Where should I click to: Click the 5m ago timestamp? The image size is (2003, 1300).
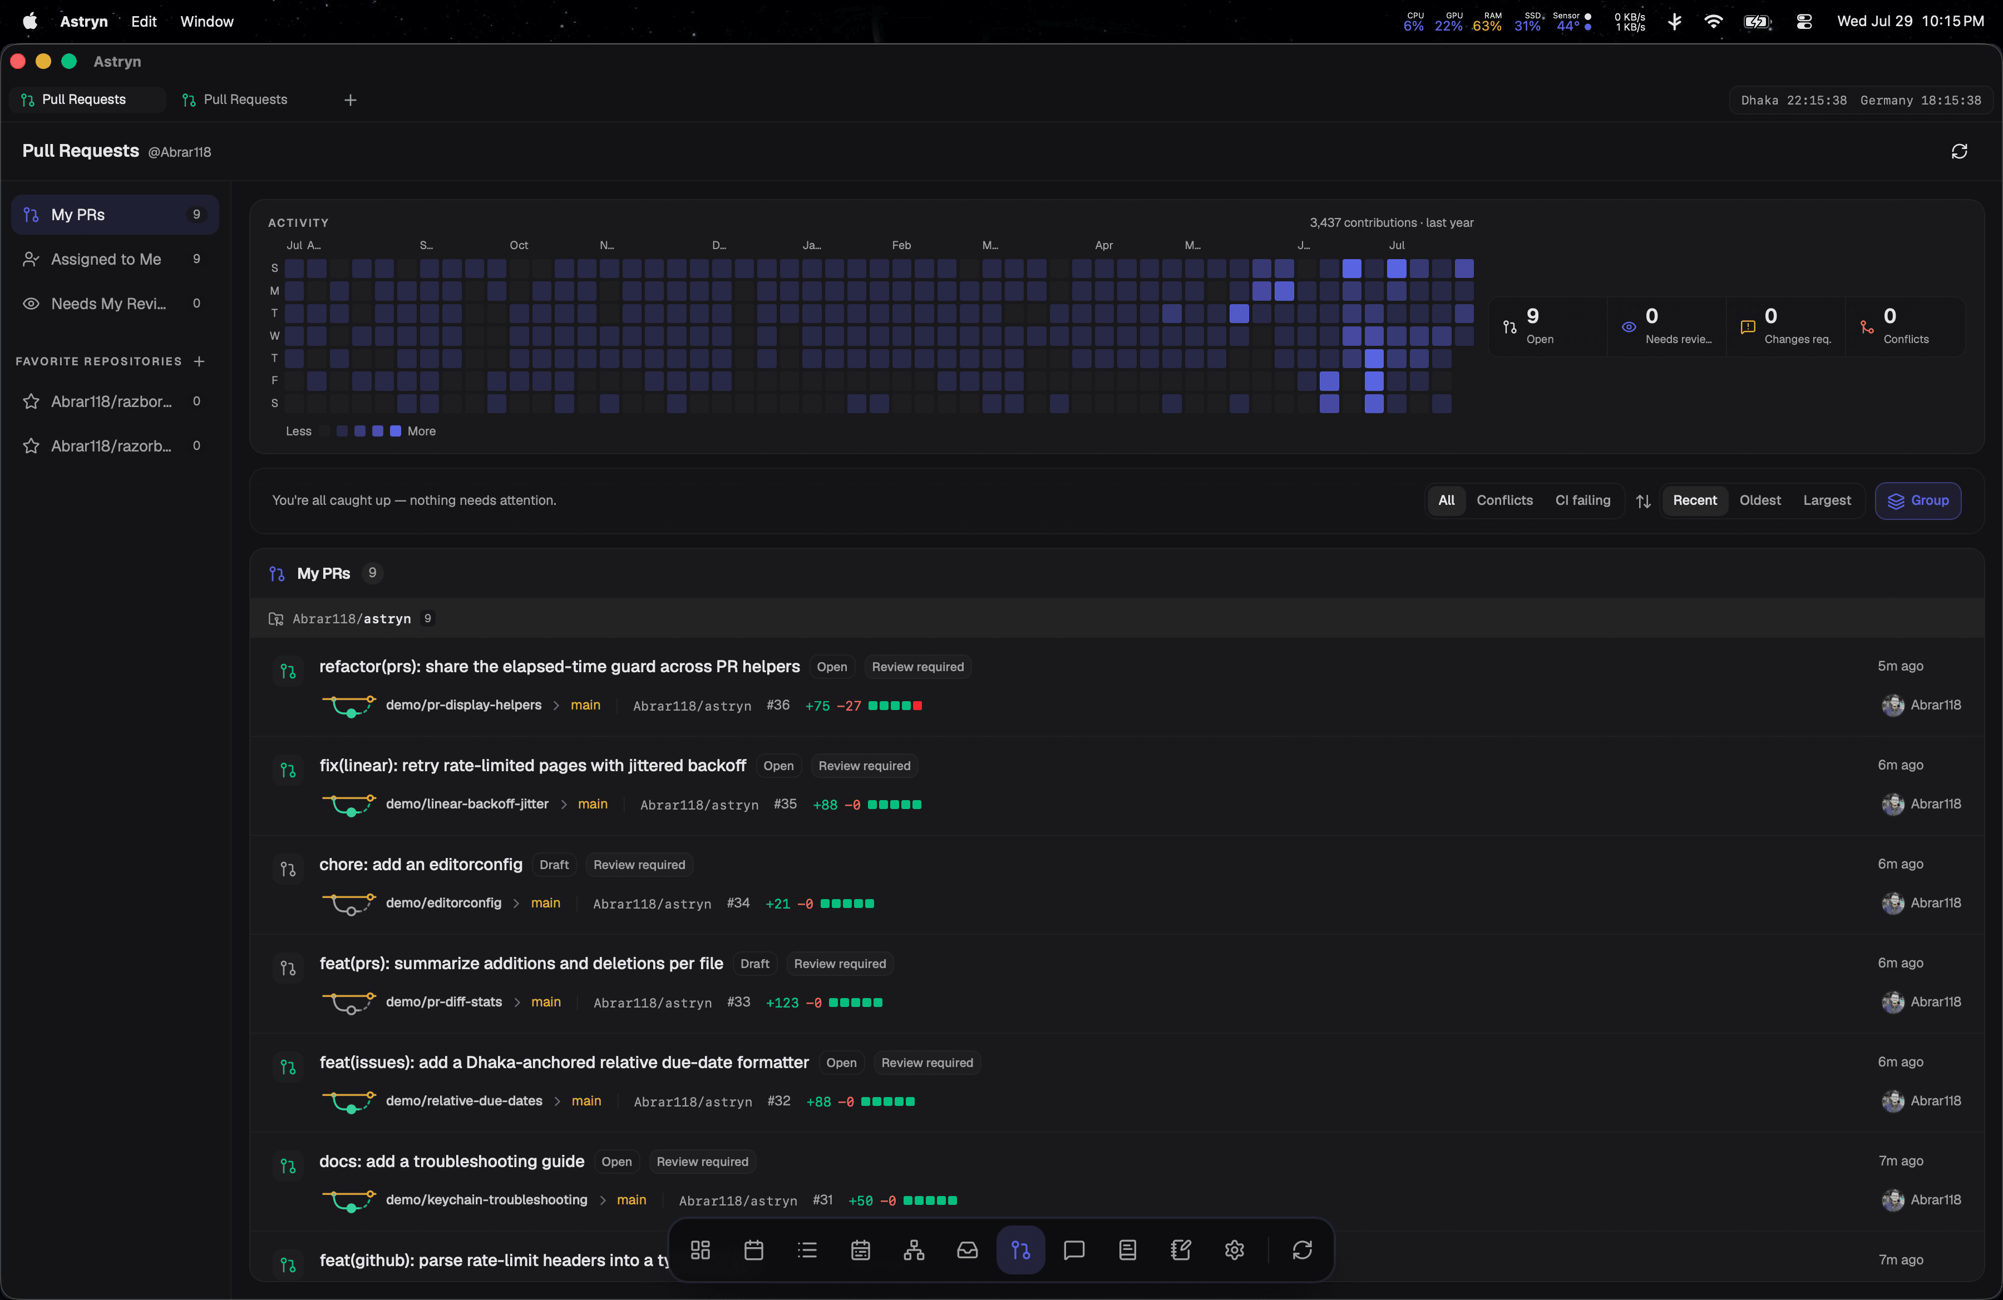pos(1900,667)
